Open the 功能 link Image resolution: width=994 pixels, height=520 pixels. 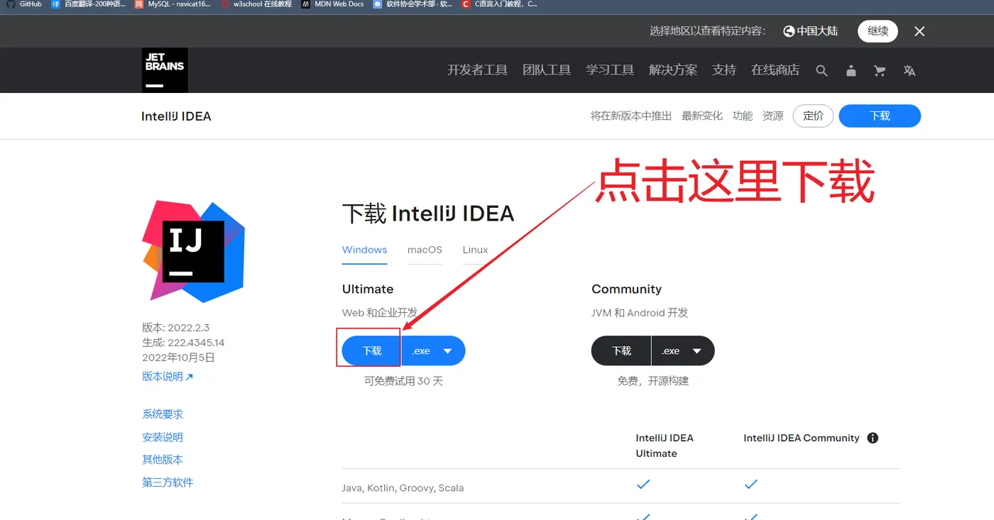click(743, 116)
